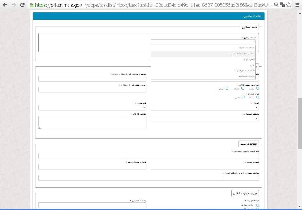Viewport: 302px width, 210px height.
Task: Select 'اتمام قرارداد' option in dropdown list
Action: click(x=203, y=59)
